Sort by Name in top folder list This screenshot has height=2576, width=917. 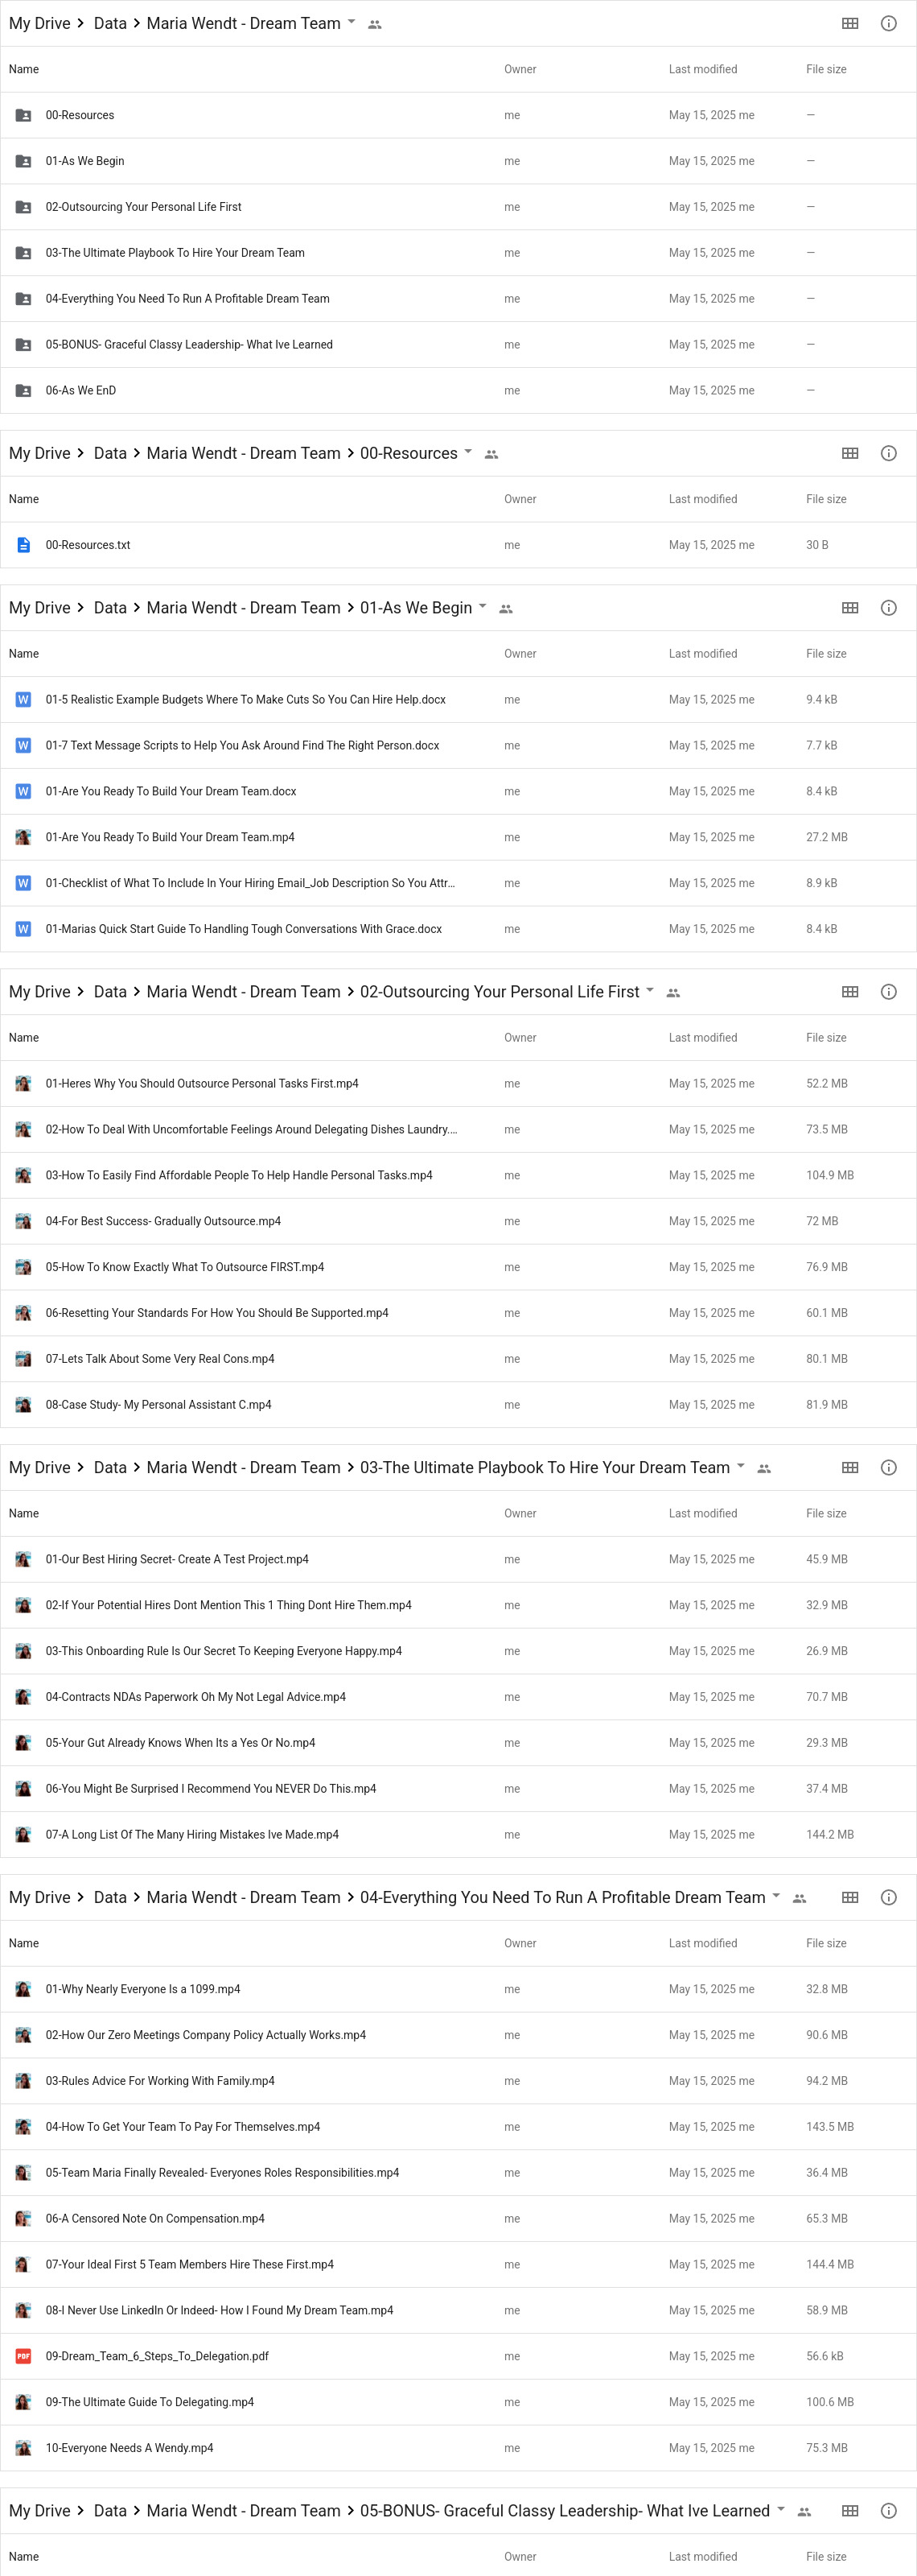(x=24, y=69)
